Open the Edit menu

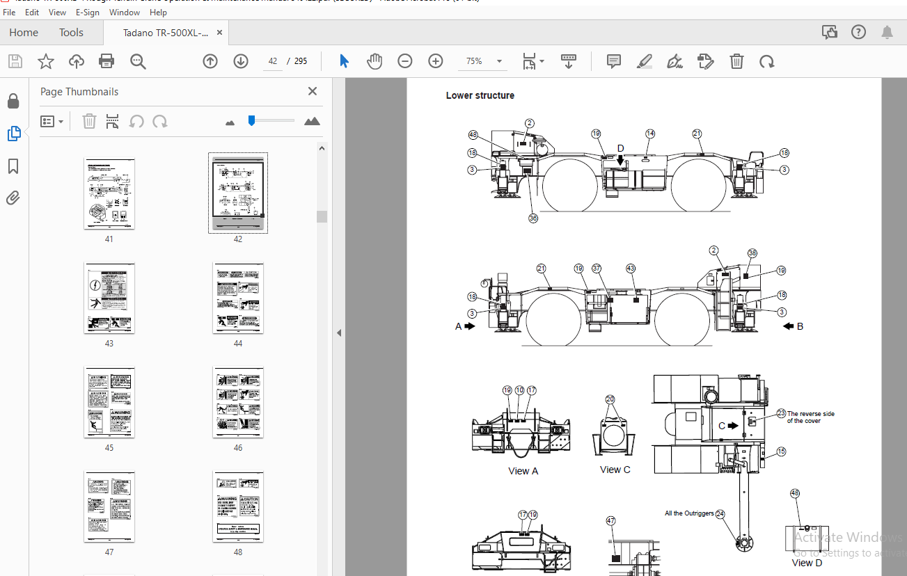click(32, 13)
